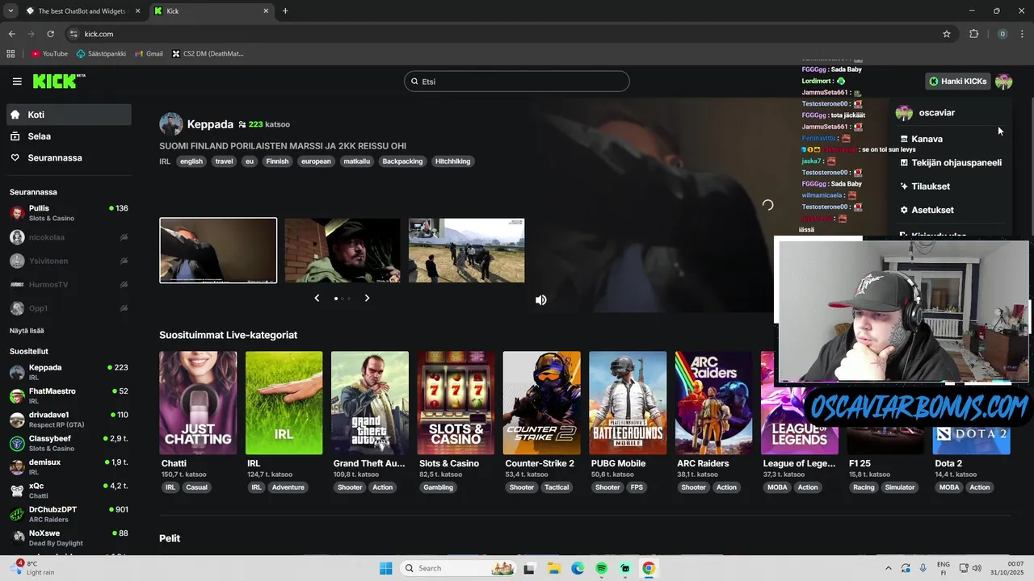Open FhatMaestro recommended channel
This screenshot has height=581, width=1034.
point(69,395)
